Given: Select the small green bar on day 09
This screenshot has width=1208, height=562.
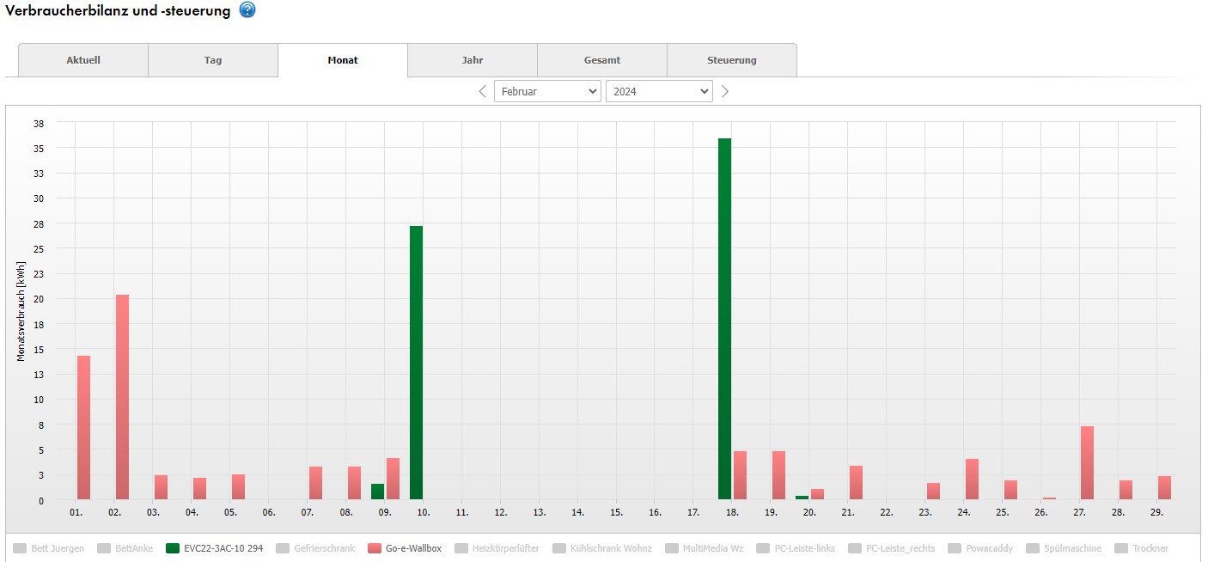Looking at the screenshot, I should pos(377,492).
